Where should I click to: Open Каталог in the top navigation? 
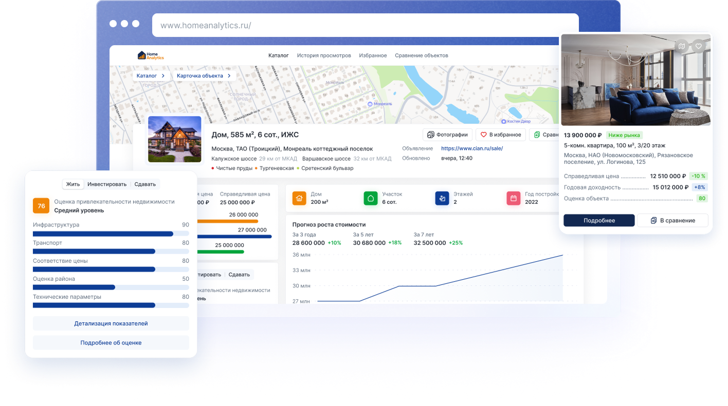pyautogui.click(x=279, y=55)
